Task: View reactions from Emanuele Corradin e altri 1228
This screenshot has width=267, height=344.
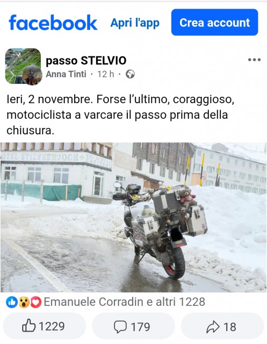Action: click(x=125, y=302)
